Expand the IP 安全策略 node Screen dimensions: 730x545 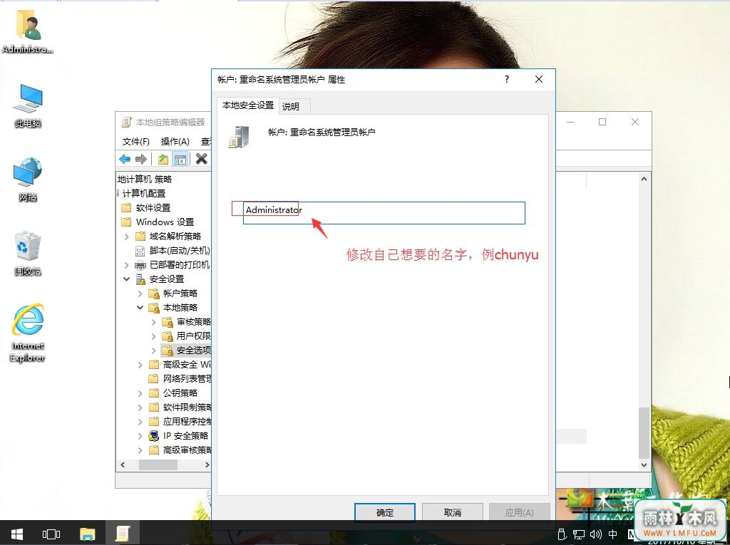[x=140, y=436]
